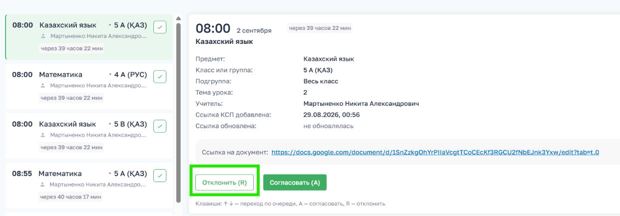The width and height of the screenshot is (620, 216).
Task: Select the Казахский язык 5 В (ҚАЗ) lesson card
Action: [x=89, y=136]
